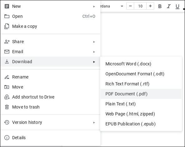185x147 pixels.
Task: Click the Move to trash icon
Action: 7,107
